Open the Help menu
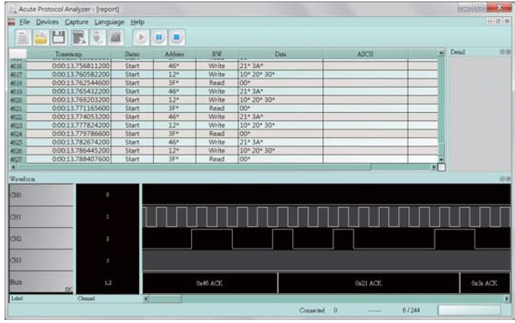Viewport: 515px width, 323px height. [x=137, y=22]
